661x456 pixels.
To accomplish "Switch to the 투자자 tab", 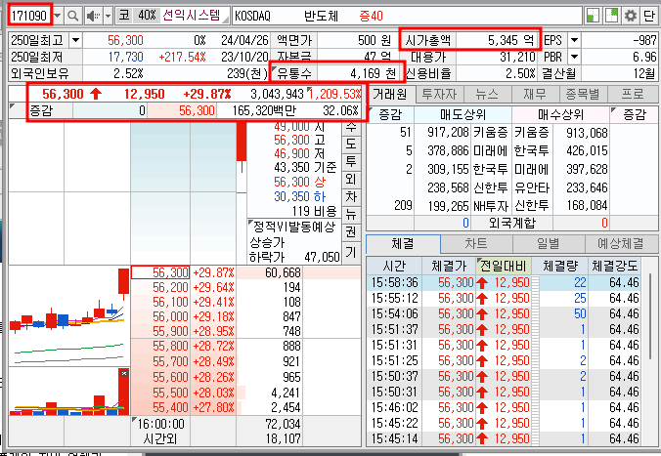I will (439, 95).
